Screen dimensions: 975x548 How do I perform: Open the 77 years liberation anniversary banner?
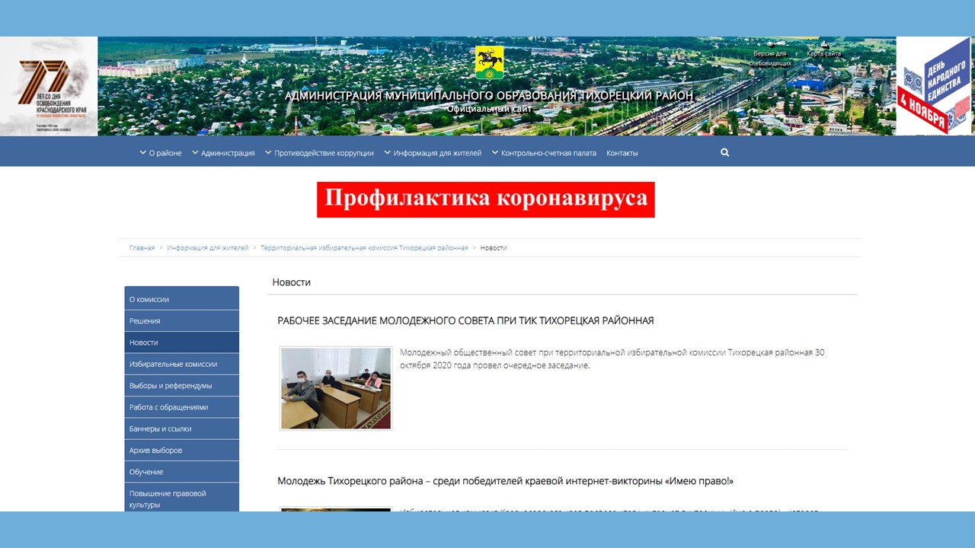(49, 86)
